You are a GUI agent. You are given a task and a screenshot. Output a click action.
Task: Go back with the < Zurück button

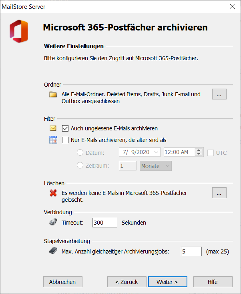pyautogui.click(x=127, y=282)
